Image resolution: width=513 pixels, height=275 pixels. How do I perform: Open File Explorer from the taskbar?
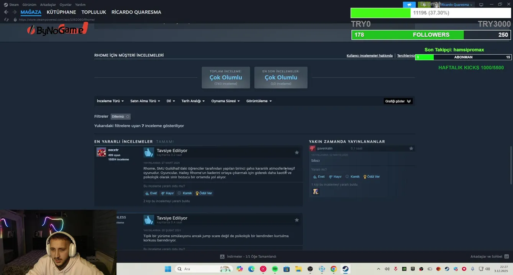click(x=298, y=269)
